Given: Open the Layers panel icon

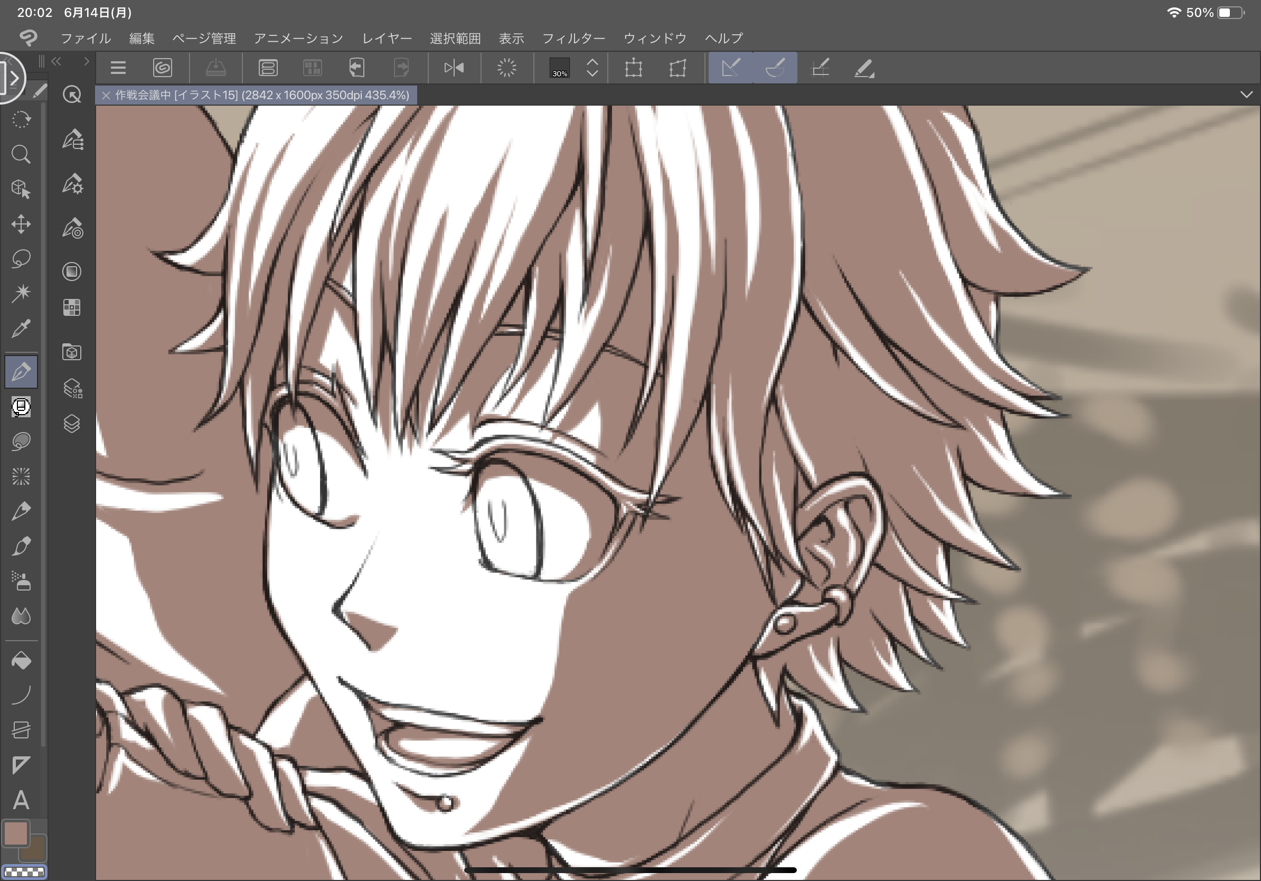Looking at the screenshot, I should tap(72, 424).
